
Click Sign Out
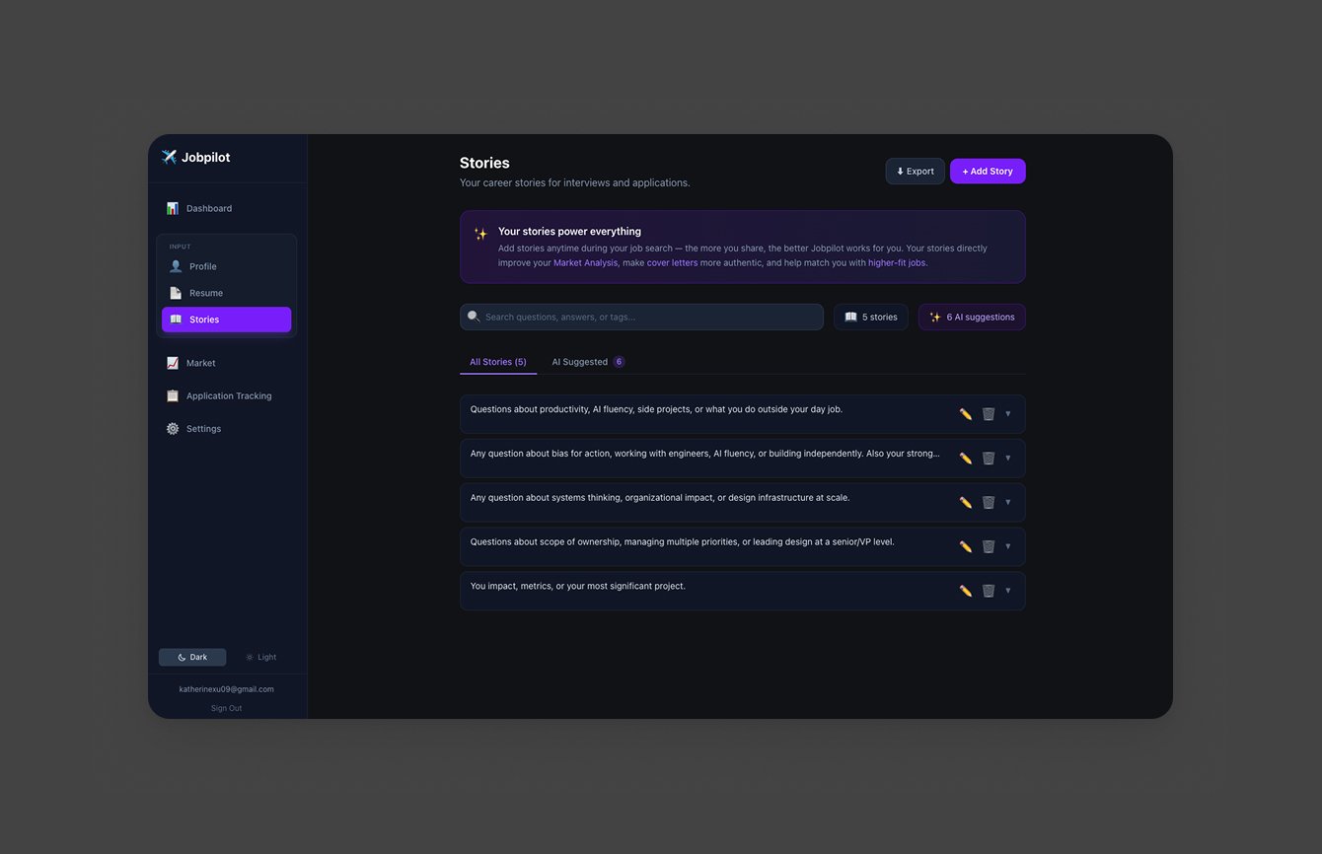pos(226,708)
